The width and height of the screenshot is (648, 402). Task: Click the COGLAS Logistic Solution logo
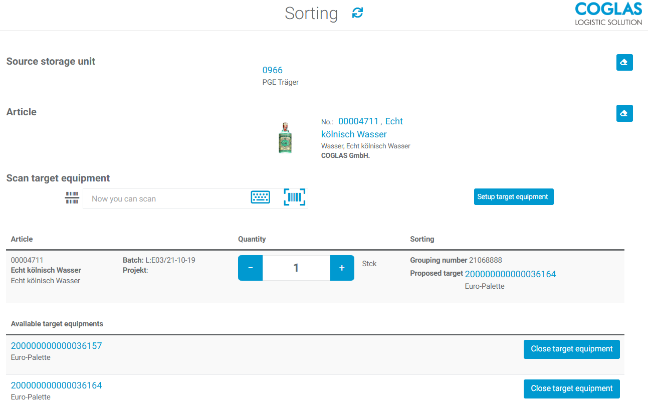click(x=608, y=14)
